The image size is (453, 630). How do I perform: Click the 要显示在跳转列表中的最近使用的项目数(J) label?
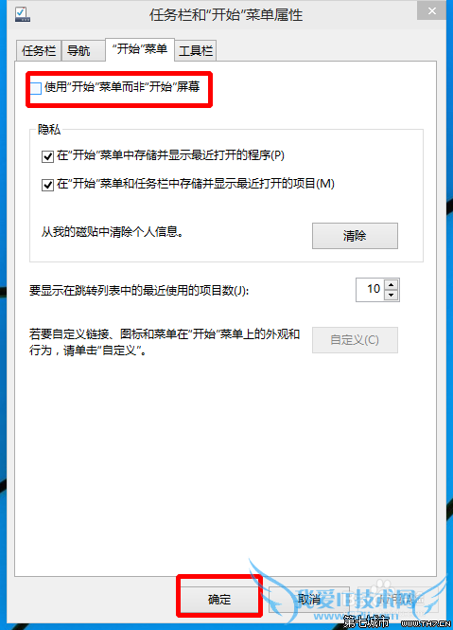tap(139, 291)
